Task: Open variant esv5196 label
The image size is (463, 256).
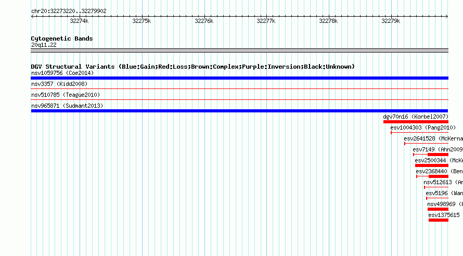Action: 444,193
